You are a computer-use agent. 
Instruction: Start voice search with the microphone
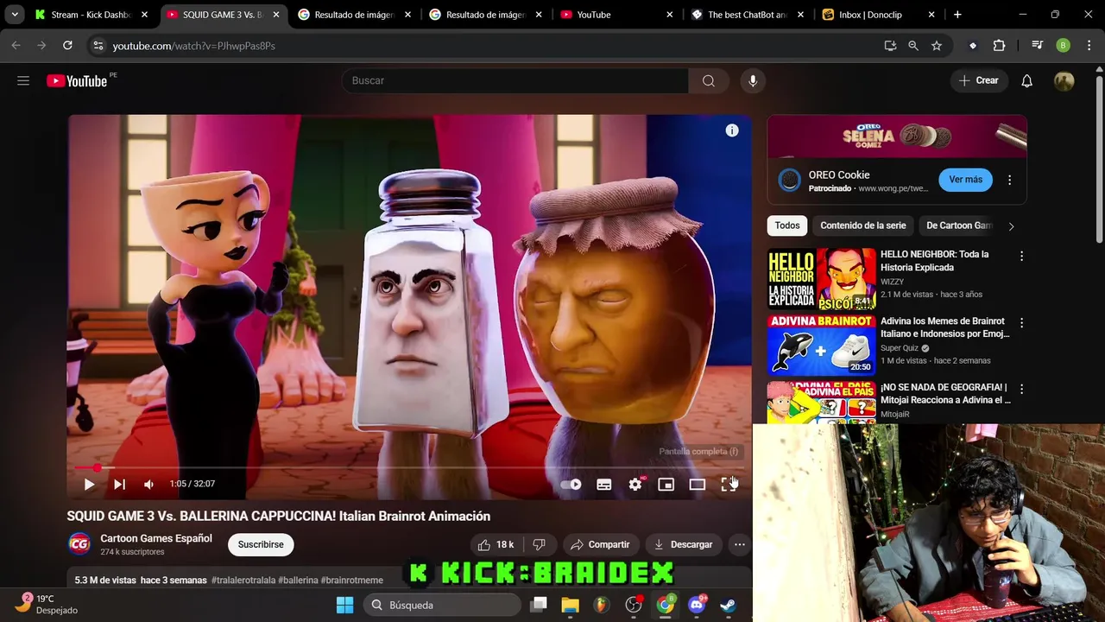[753, 80]
